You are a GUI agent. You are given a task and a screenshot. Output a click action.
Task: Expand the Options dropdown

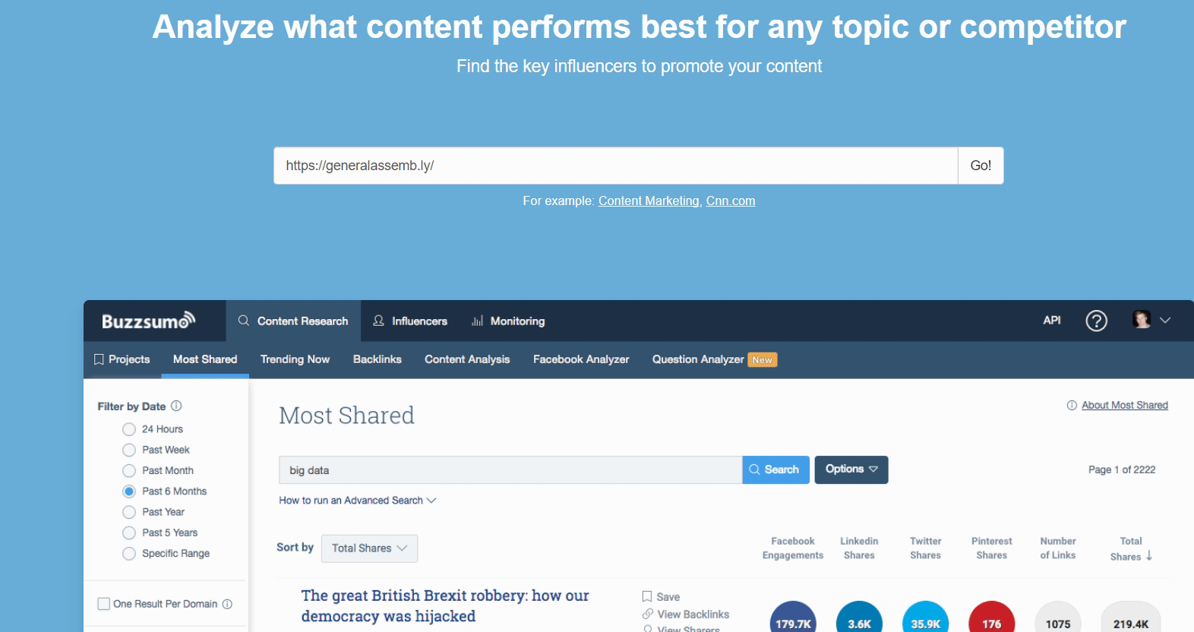point(851,469)
